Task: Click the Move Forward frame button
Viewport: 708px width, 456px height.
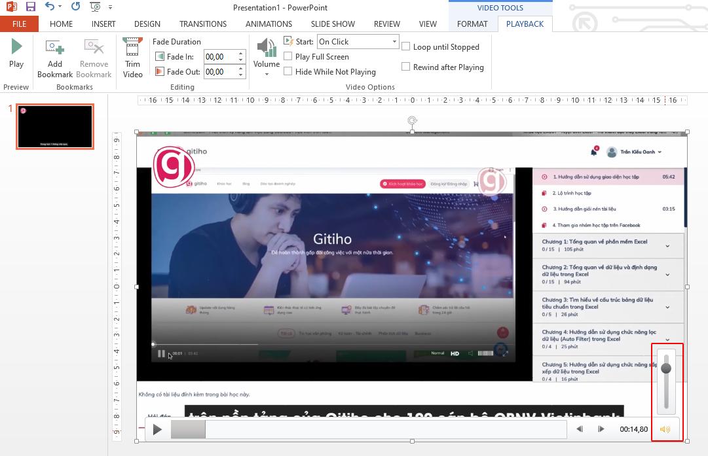Action: [x=601, y=429]
